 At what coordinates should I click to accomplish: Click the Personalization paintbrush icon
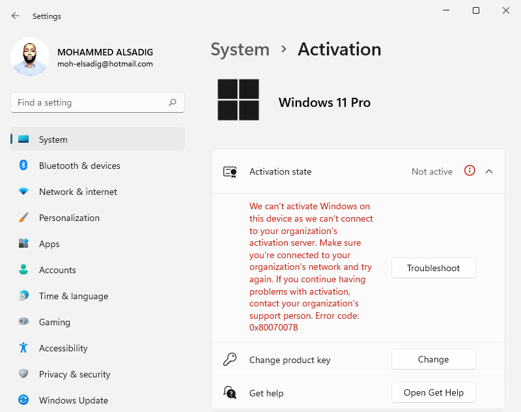point(23,217)
